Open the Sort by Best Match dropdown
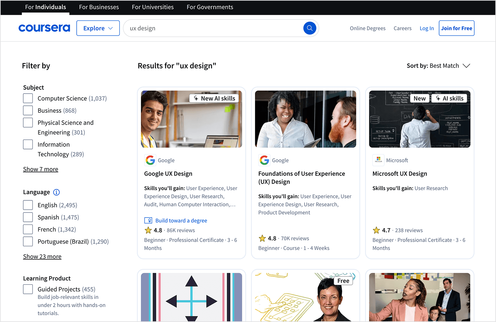Screen dimensions: 496x322 pos(438,66)
